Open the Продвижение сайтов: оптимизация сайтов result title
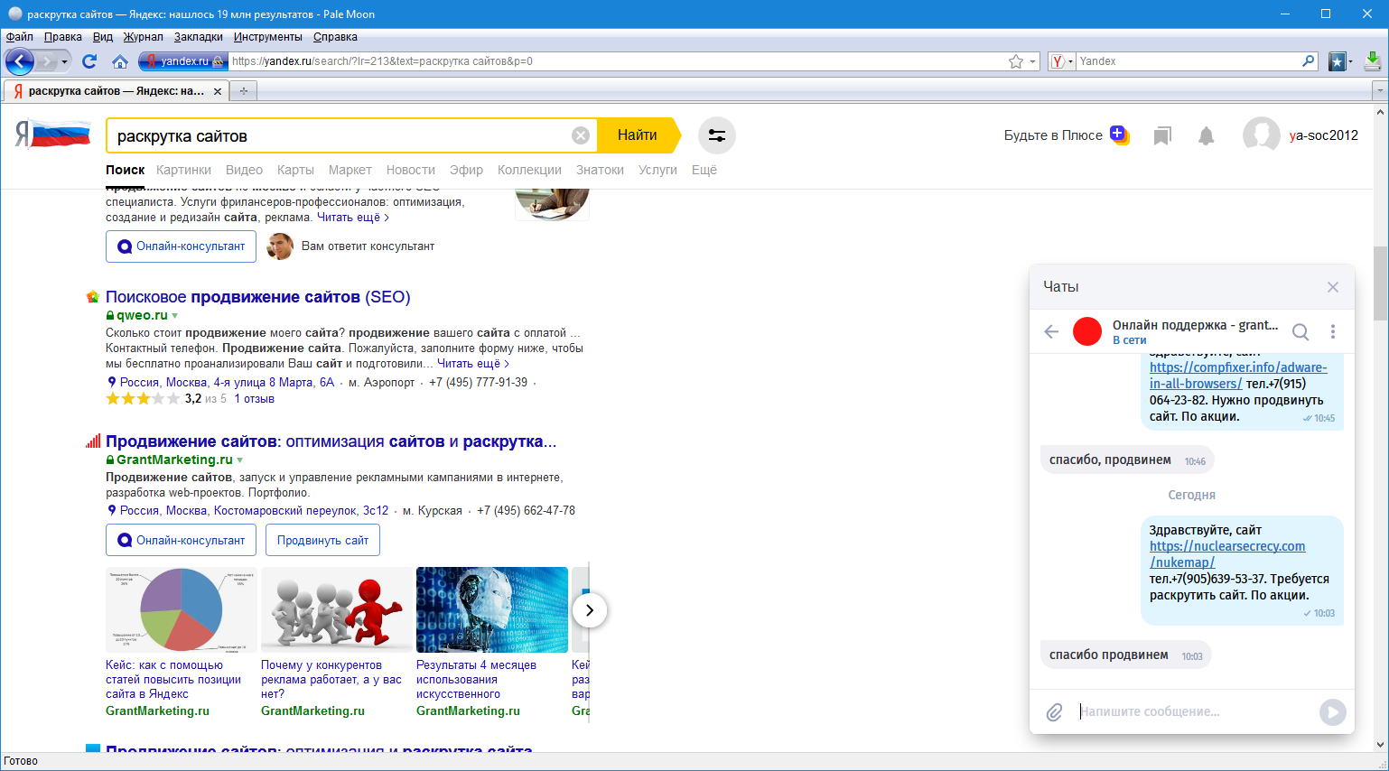The height and width of the screenshot is (771, 1389). pos(331,441)
